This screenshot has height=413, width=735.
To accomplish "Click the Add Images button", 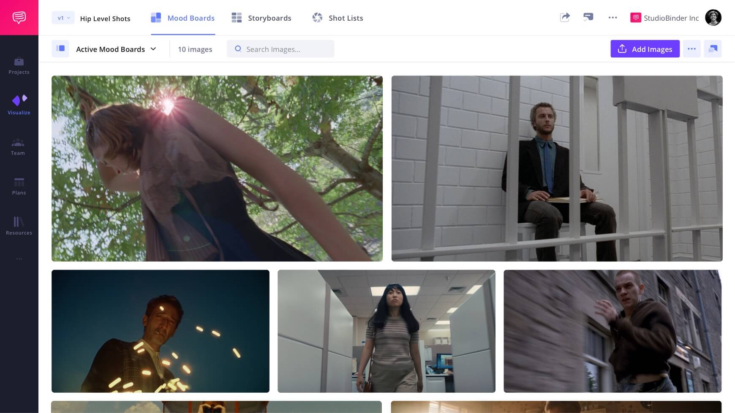I will pyautogui.click(x=645, y=49).
